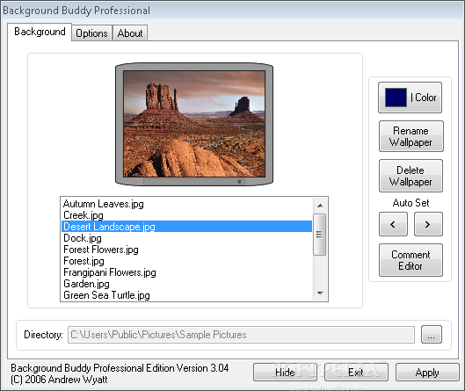Viewport: 465px width, 391px height.
Task: Click the wallpaper list scrollbar thumb
Action: 320,235
